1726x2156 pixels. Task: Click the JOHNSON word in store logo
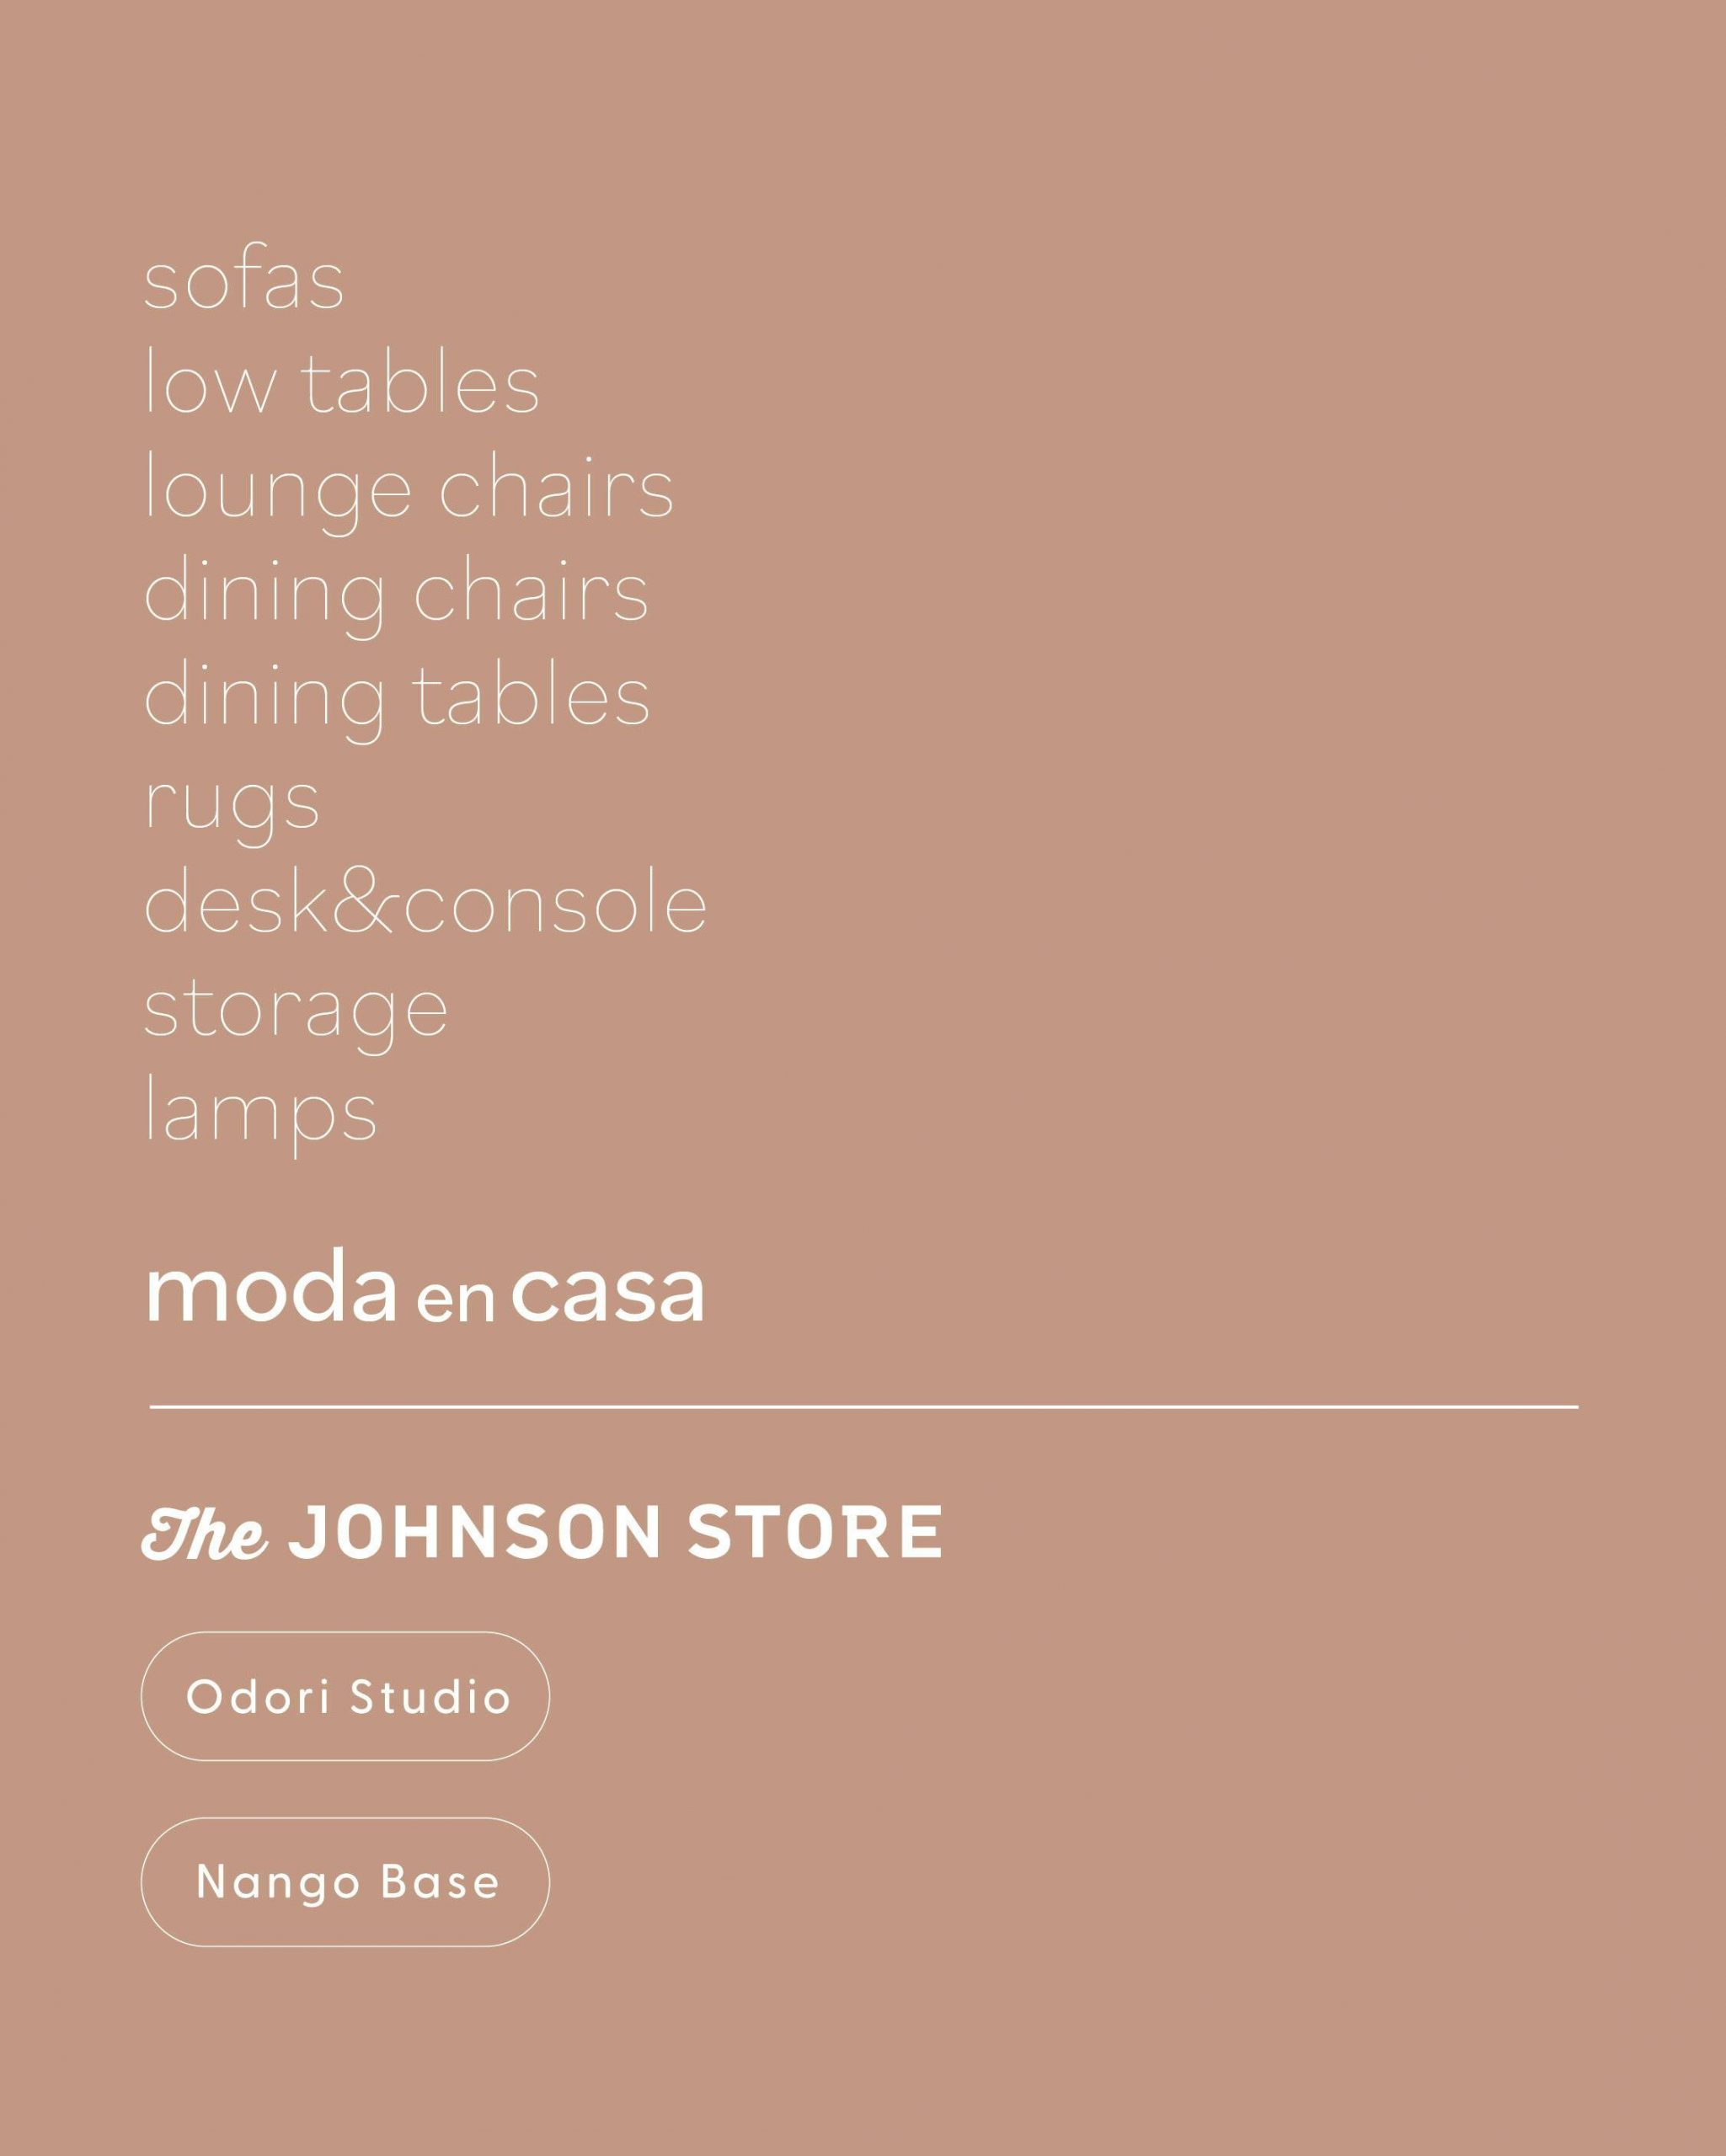(475, 1532)
